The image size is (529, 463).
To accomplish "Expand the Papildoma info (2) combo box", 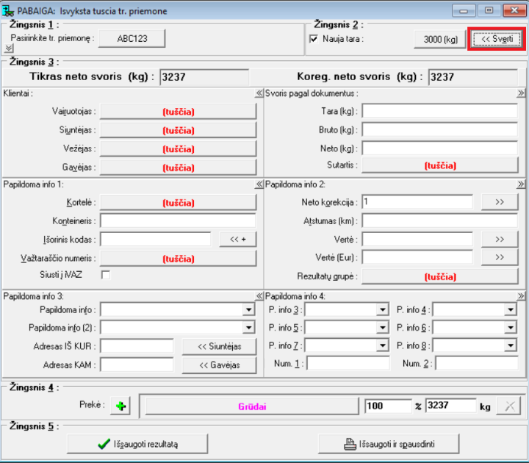I will pyautogui.click(x=248, y=328).
